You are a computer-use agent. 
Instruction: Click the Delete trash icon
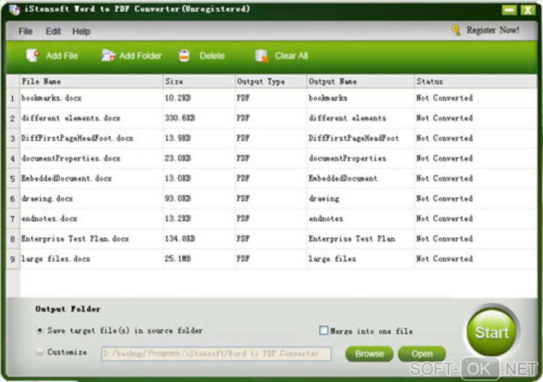click(184, 56)
